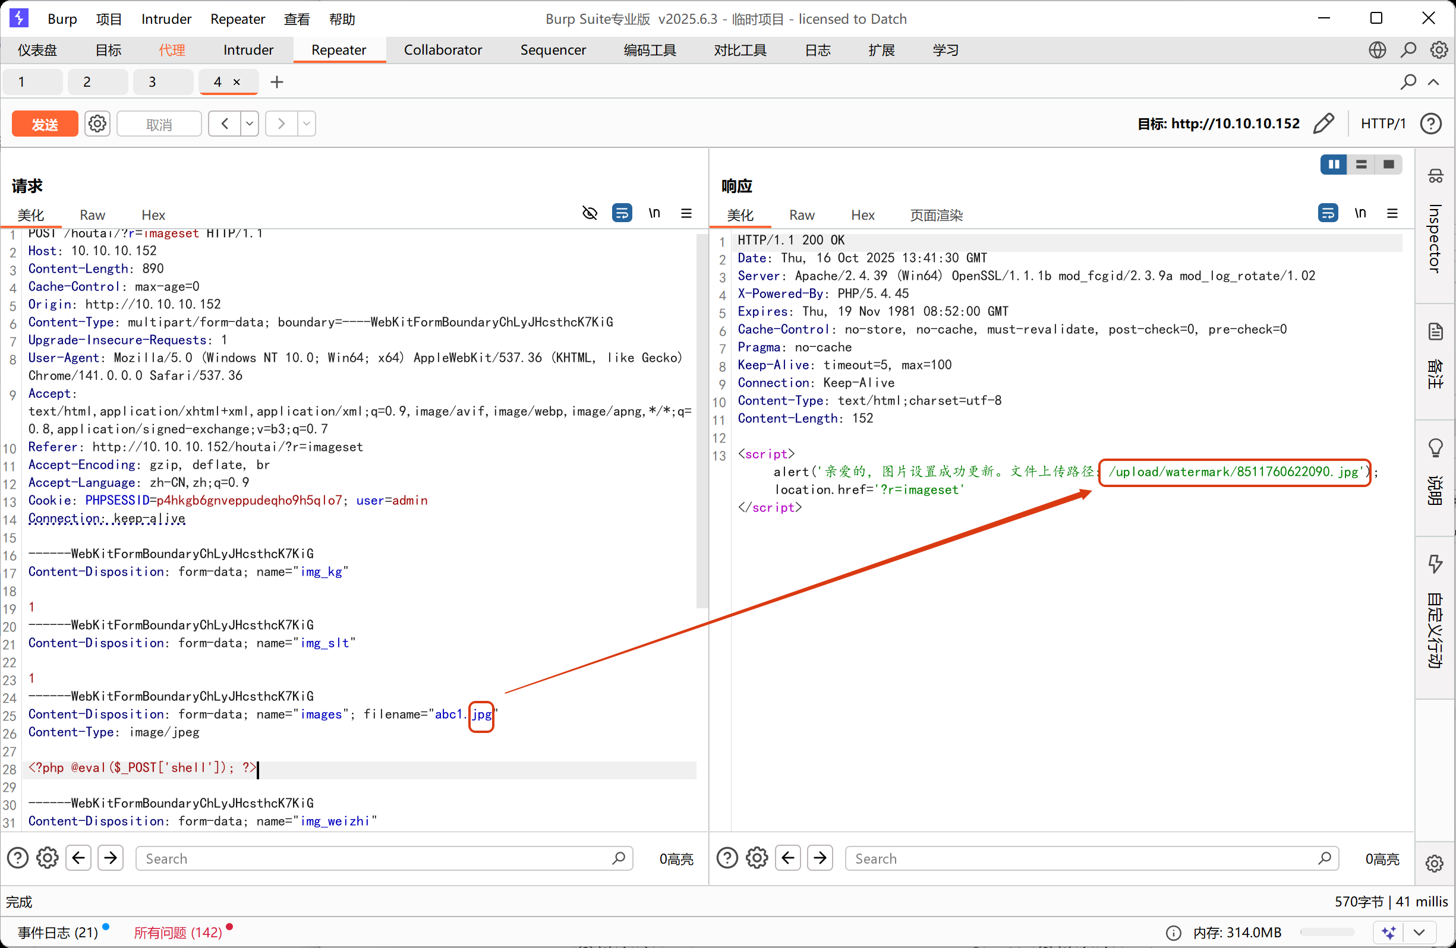Open the proxy browser globe icon
This screenshot has height=948, width=1456.
(x=1377, y=49)
